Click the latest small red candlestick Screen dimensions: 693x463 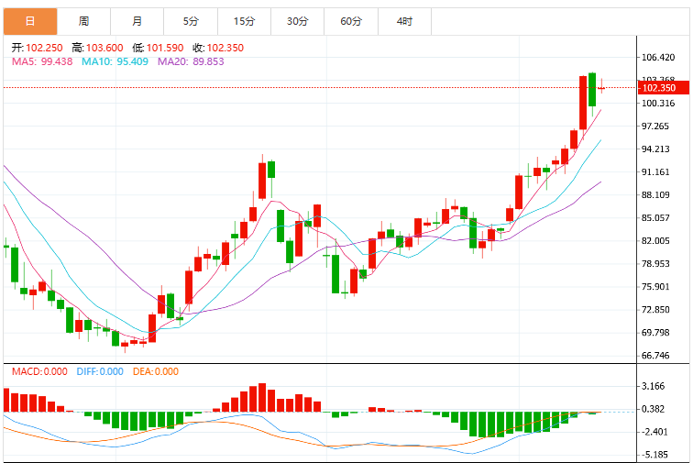tap(601, 88)
